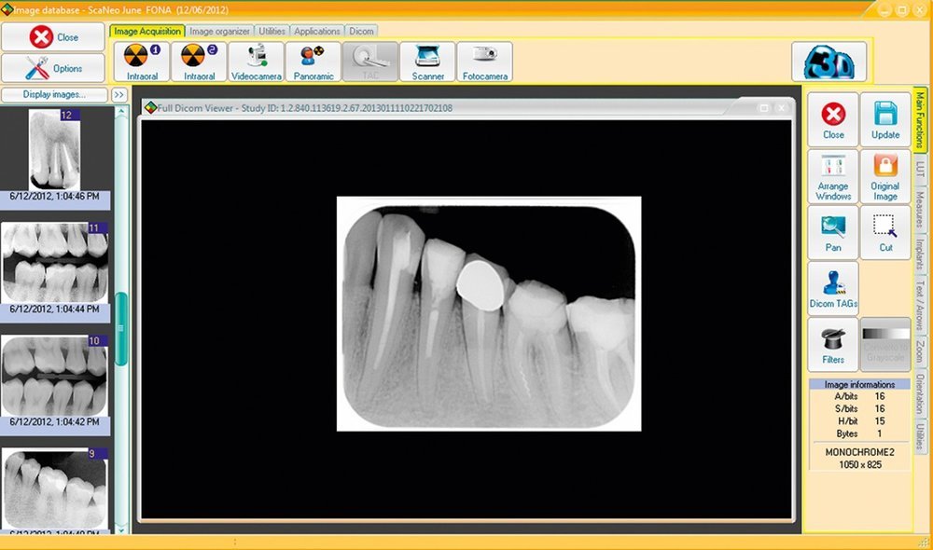
Task: Open the Videocamera capture tool
Action: point(256,62)
